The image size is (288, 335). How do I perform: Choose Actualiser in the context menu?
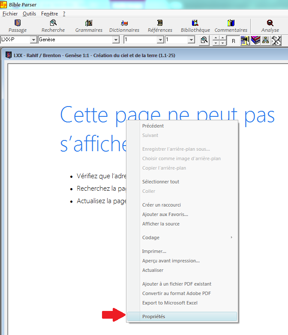(x=182, y=270)
